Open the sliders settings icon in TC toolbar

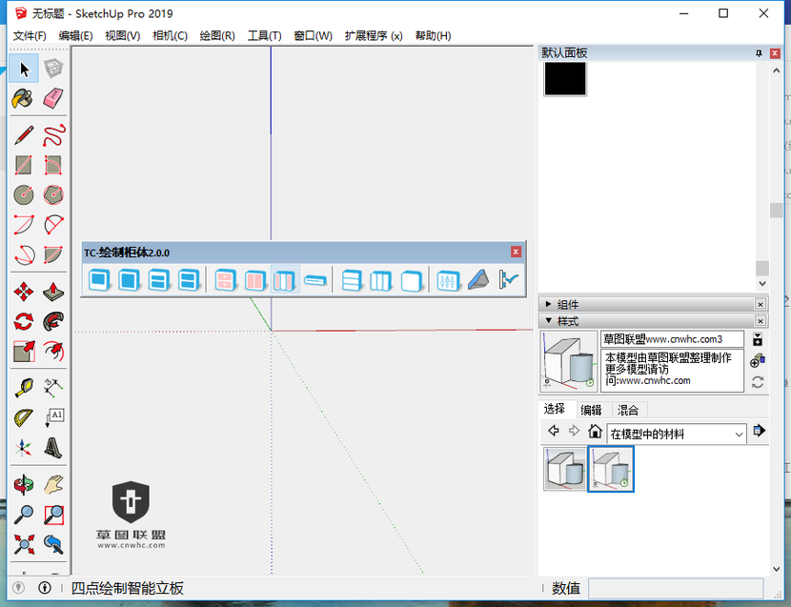(448, 280)
